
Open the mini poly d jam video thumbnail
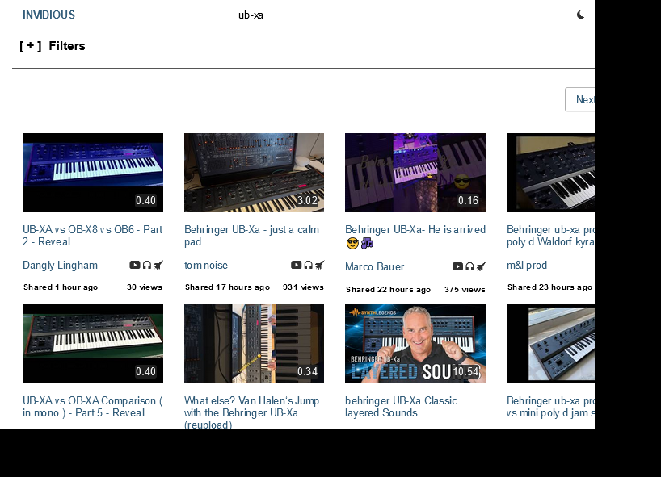click(550, 344)
